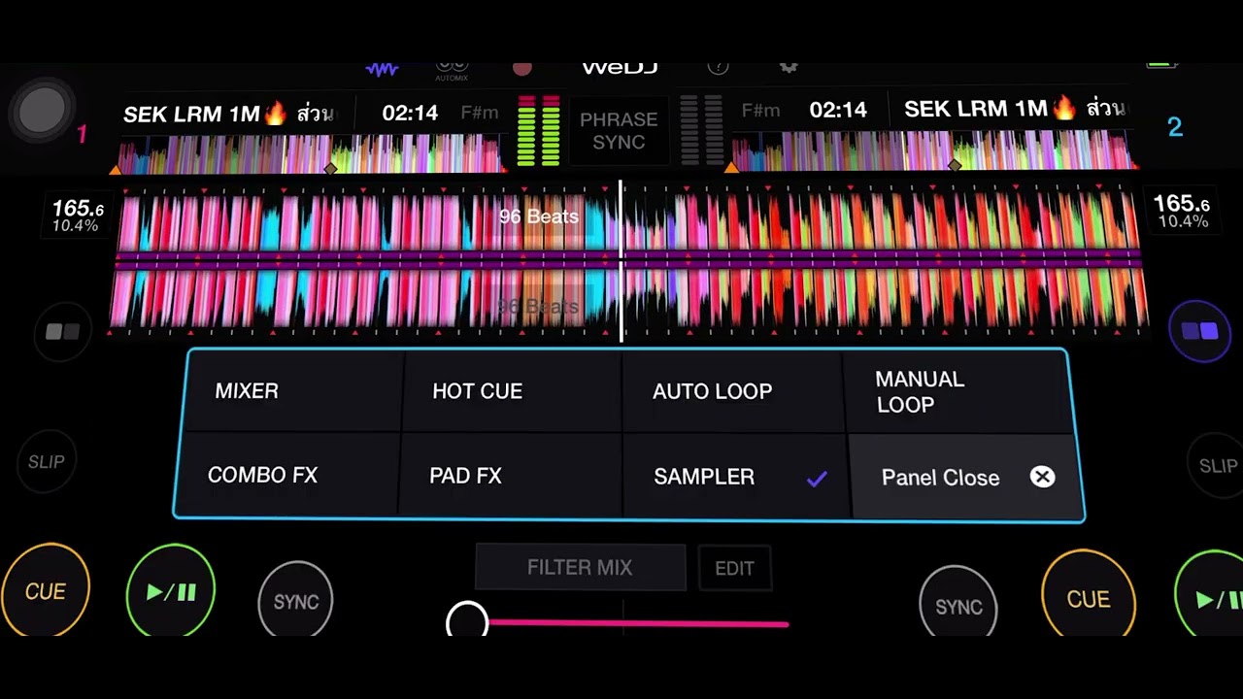Tap the FILTER MIX button
The width and height of the screenshot is (1243, 699).
[580, 567]
